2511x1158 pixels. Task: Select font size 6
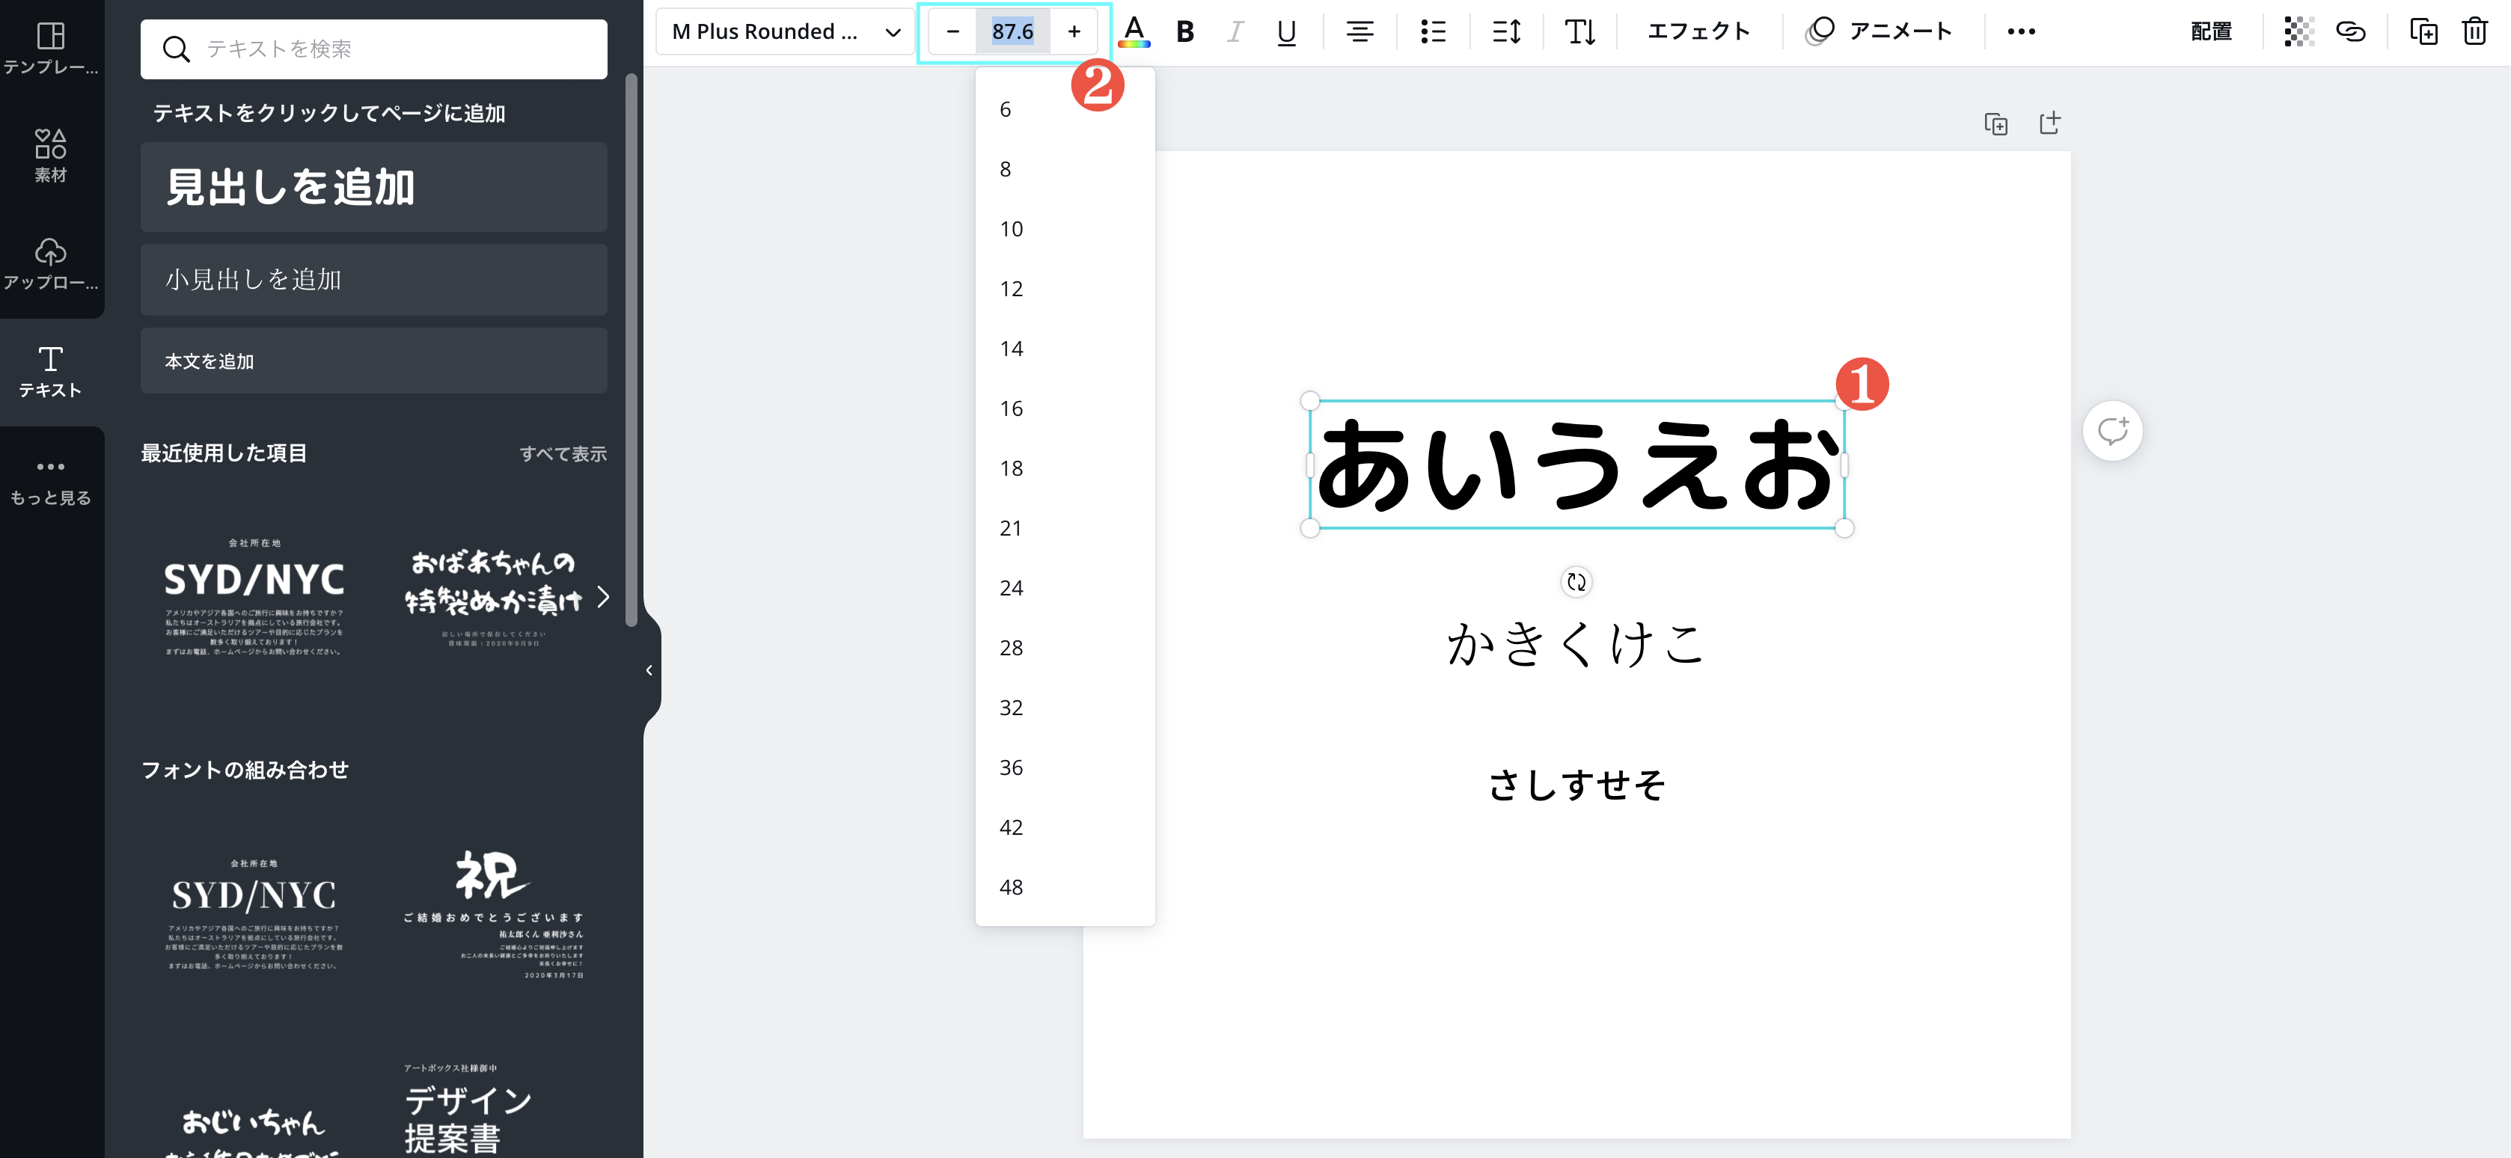tap(1065, 109)
